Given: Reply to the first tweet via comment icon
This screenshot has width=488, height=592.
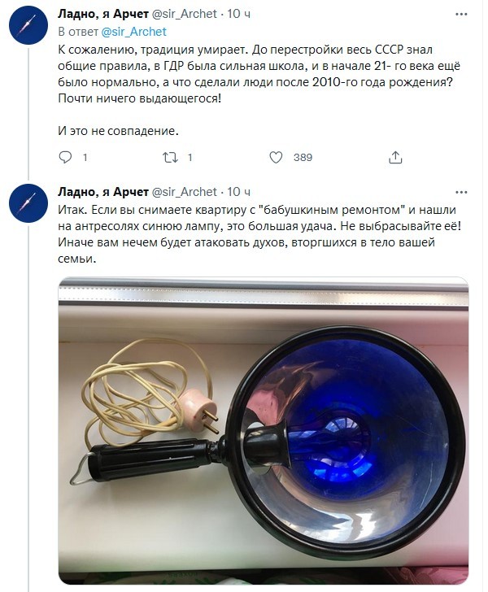Looking at the screenshot, I should click(x=65, y=157).
